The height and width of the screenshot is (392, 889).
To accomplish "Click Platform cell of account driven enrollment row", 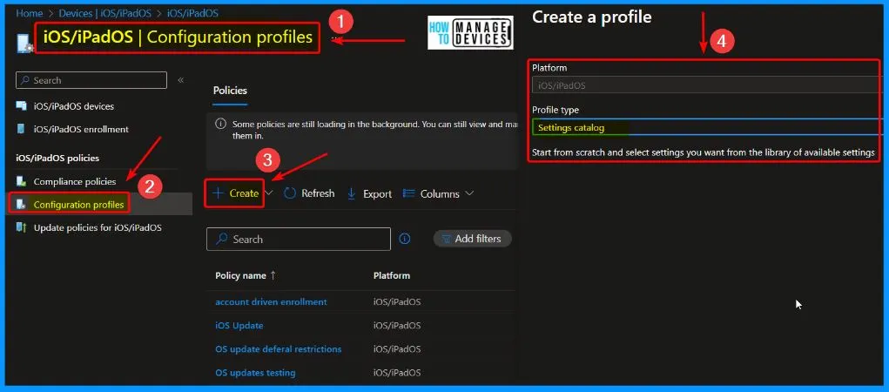I will 397,301.
